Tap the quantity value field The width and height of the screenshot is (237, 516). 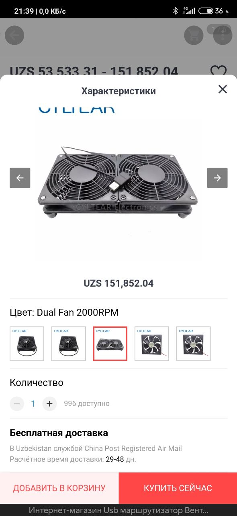click(33, 404)
